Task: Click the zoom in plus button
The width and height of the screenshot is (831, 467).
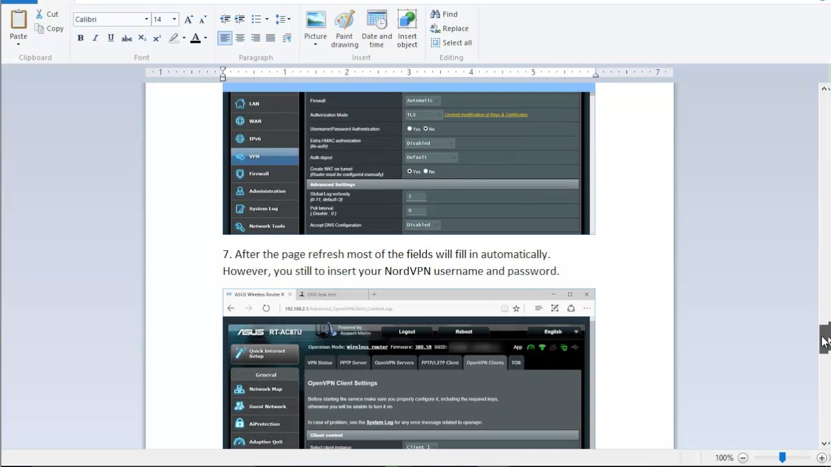Action: pos(822,458)
